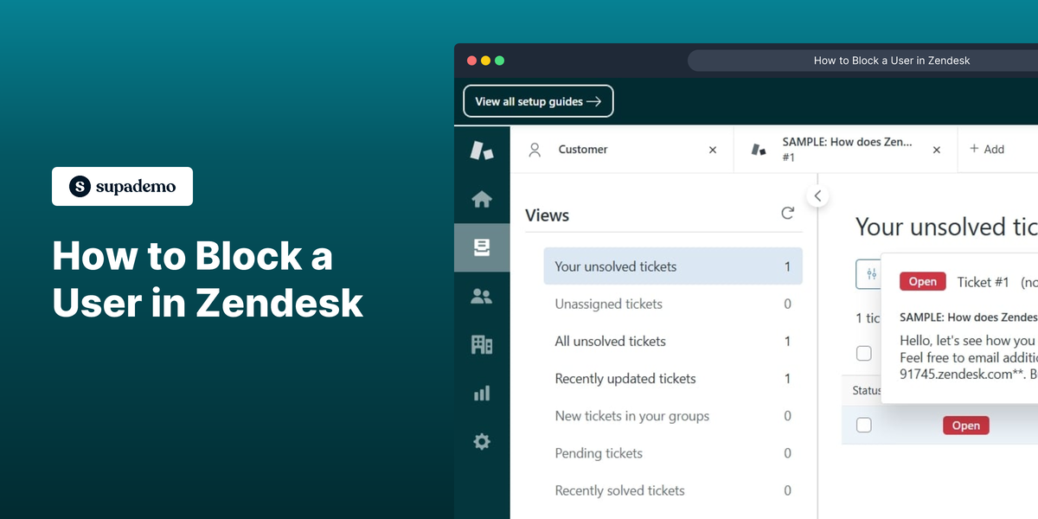Screen dimensions: 1038x519
Task: Switch to the SAMPLE: How does Zen... tab
Action: (846, 150)
